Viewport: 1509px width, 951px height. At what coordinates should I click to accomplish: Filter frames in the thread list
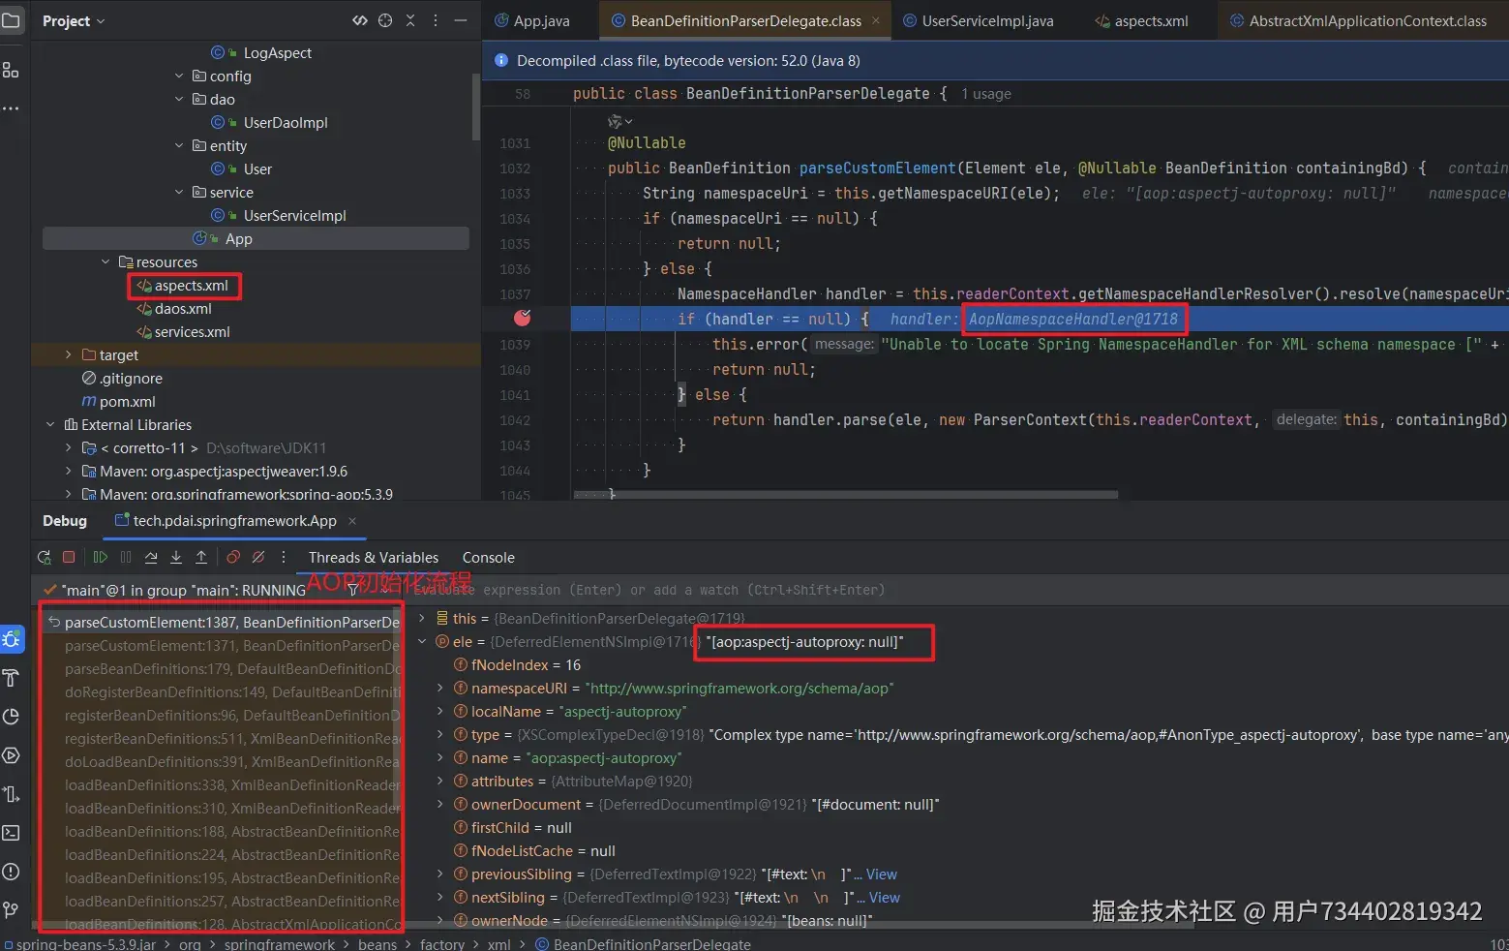[352, 590]
